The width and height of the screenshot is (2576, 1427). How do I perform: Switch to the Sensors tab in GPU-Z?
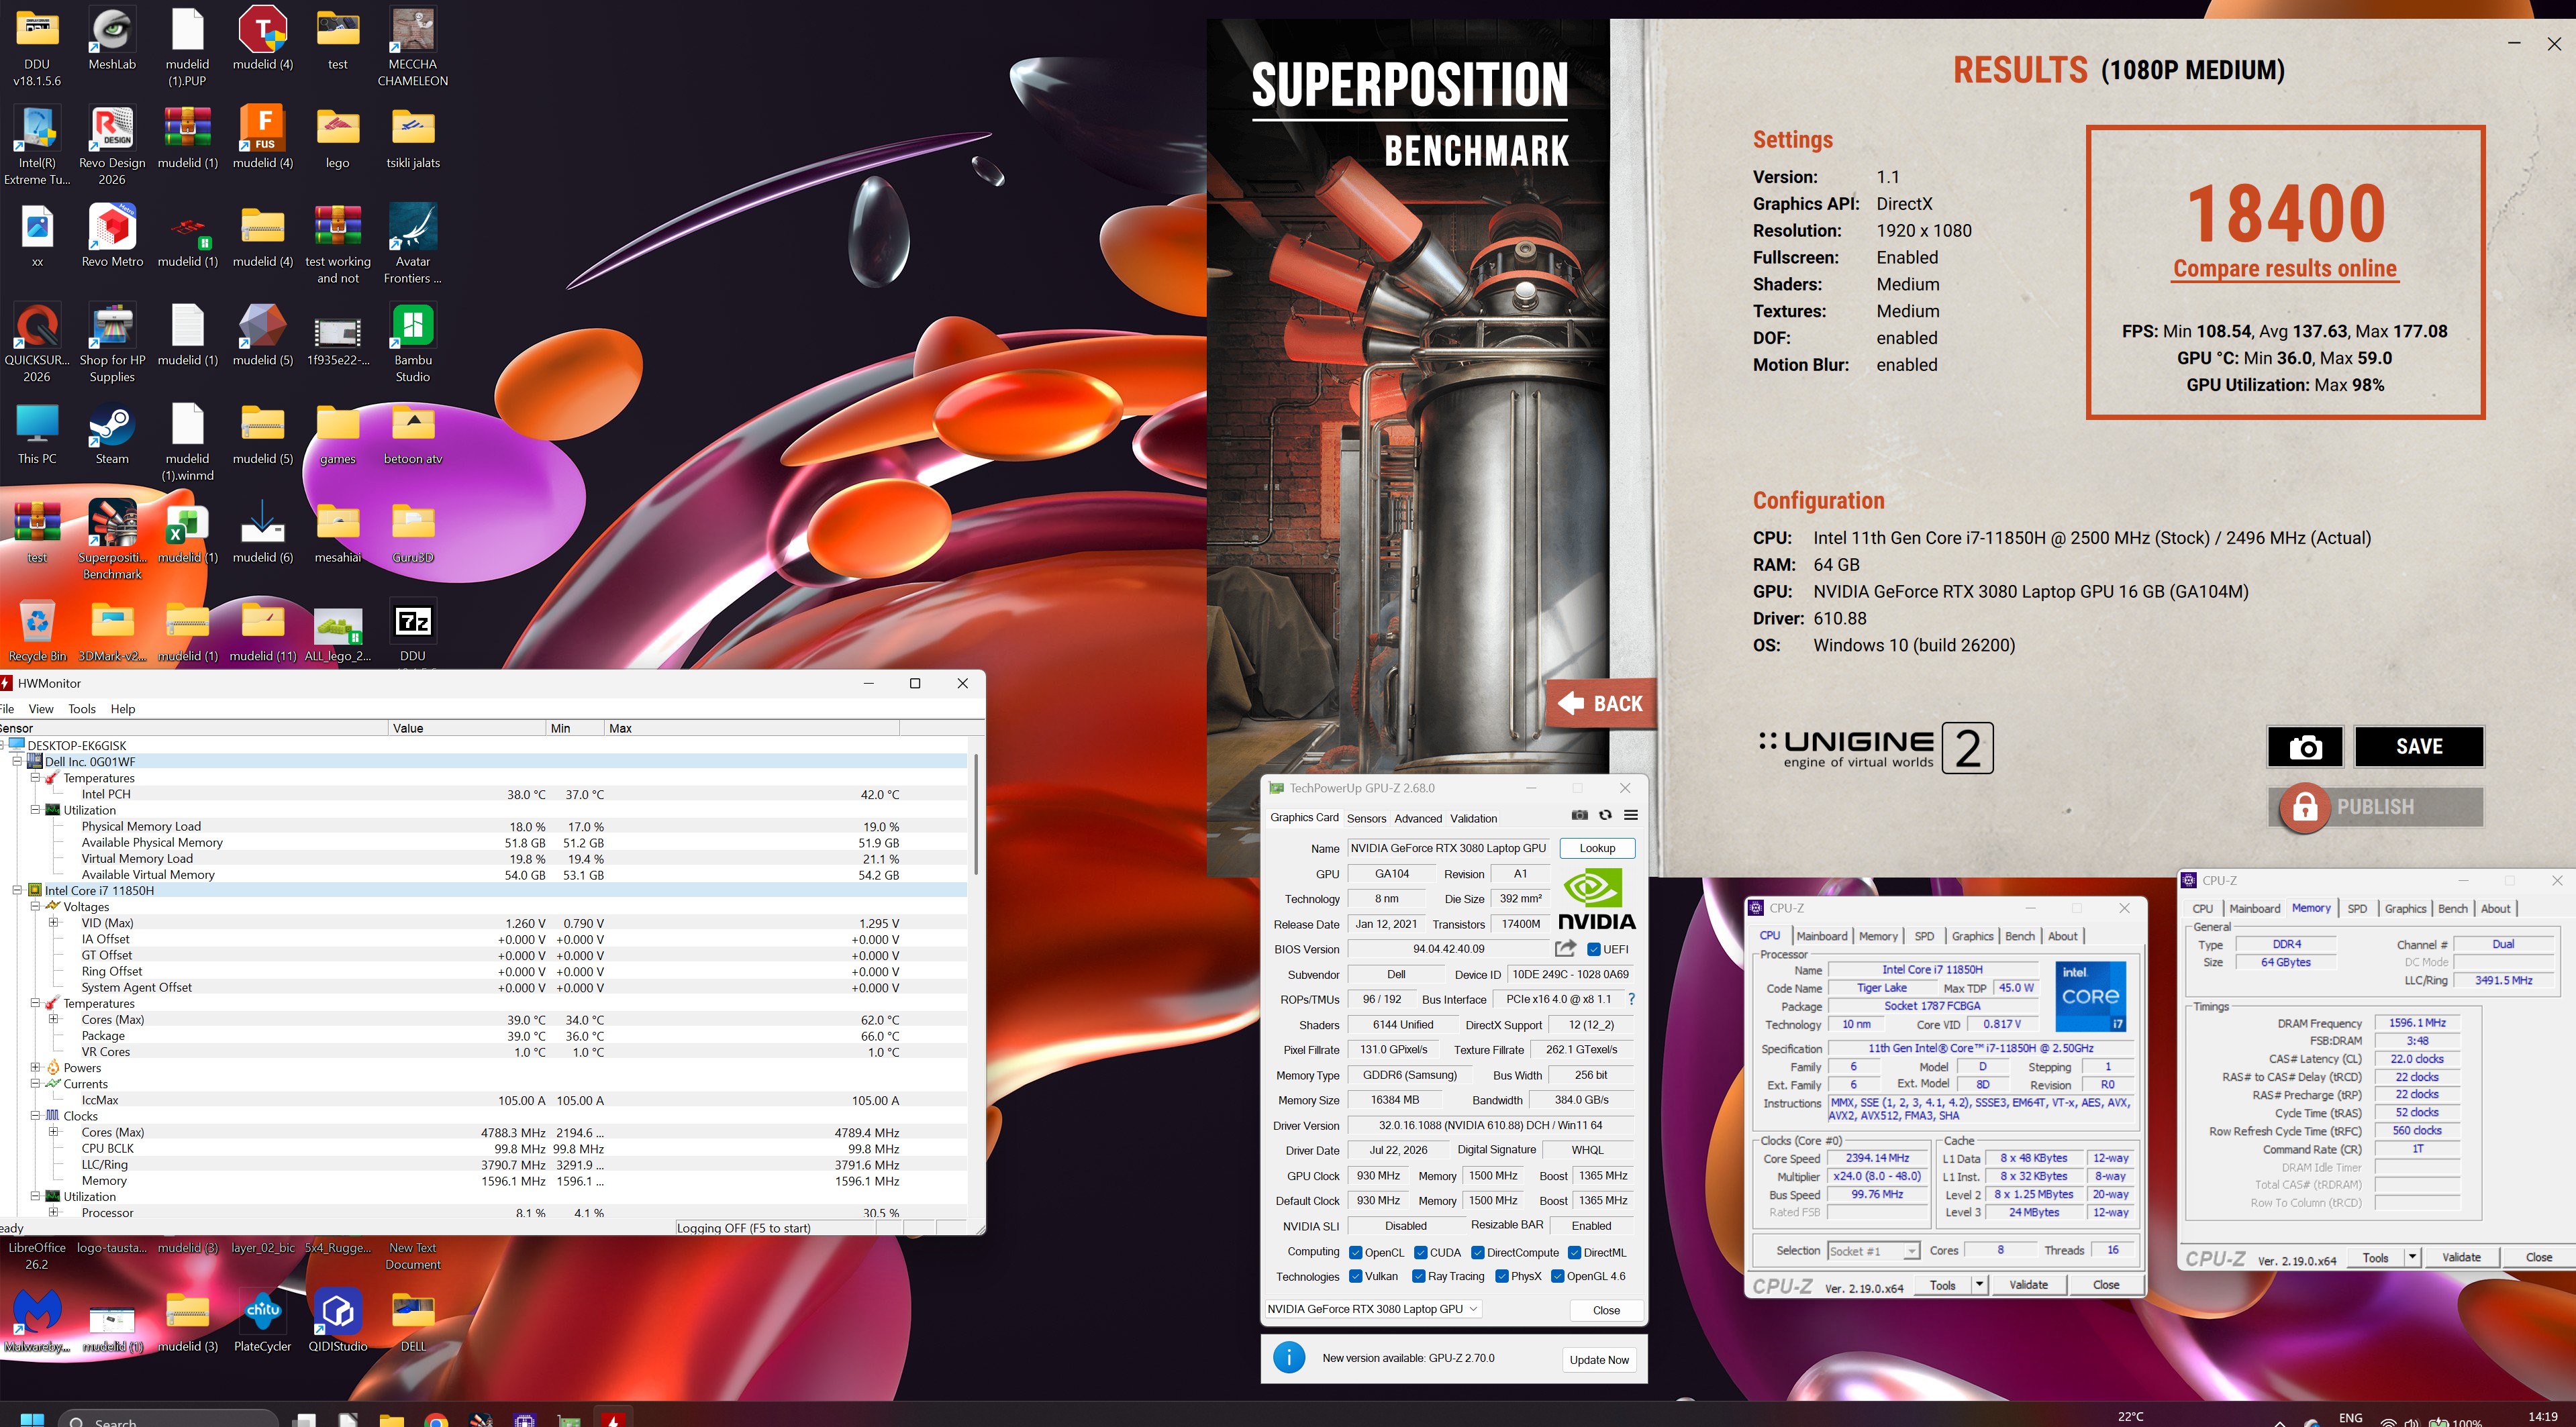click(1366, 818)
